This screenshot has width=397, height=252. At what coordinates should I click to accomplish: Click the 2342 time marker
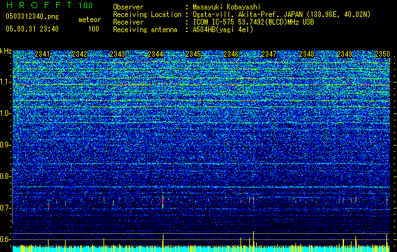pyautogui.click(x=80, y=55)
